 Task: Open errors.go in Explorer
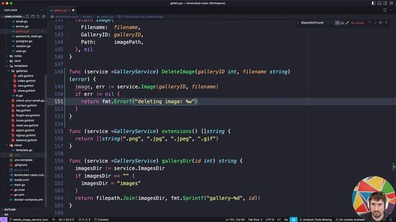point(22,27)
